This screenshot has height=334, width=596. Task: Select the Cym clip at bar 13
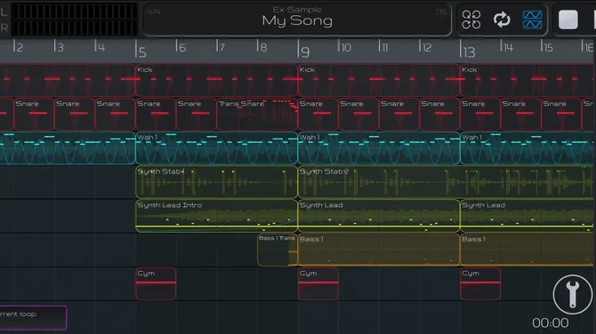click(480, 283)
